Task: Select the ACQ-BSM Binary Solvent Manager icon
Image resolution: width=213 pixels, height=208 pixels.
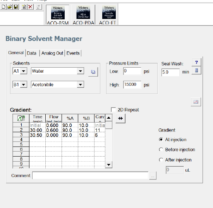Action: coord(58,15)
